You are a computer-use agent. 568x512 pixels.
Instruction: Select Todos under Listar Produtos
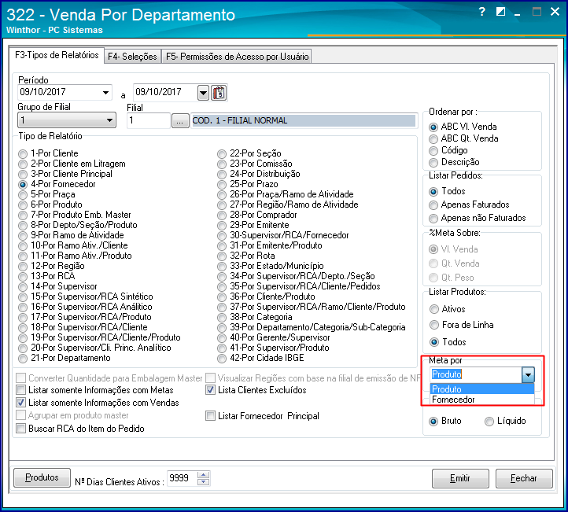(x=448, y=342)
